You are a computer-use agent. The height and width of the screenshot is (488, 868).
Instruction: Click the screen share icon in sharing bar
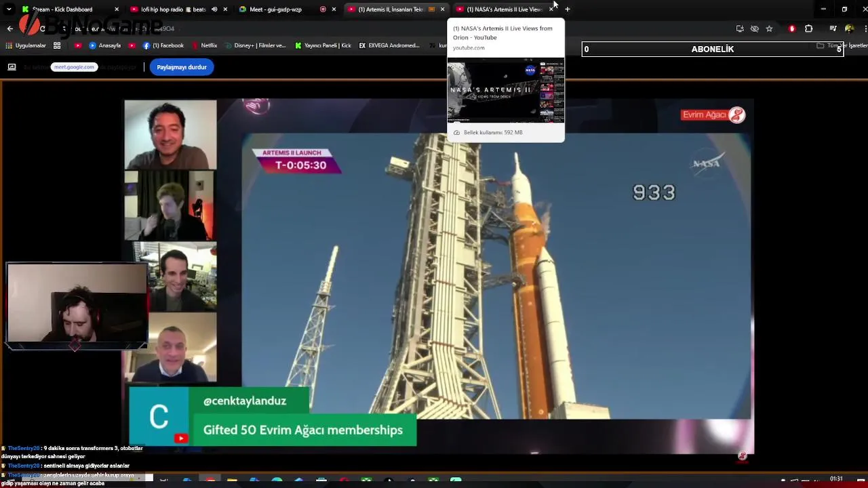pyautogui.click(x=12, y=67)
